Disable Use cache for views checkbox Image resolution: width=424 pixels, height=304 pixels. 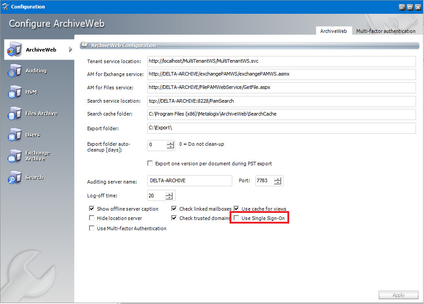pos(236,208)
